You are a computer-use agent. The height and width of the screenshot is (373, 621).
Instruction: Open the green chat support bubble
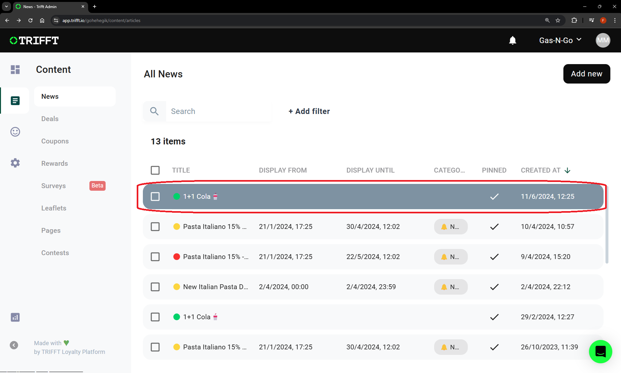point(600,352)
